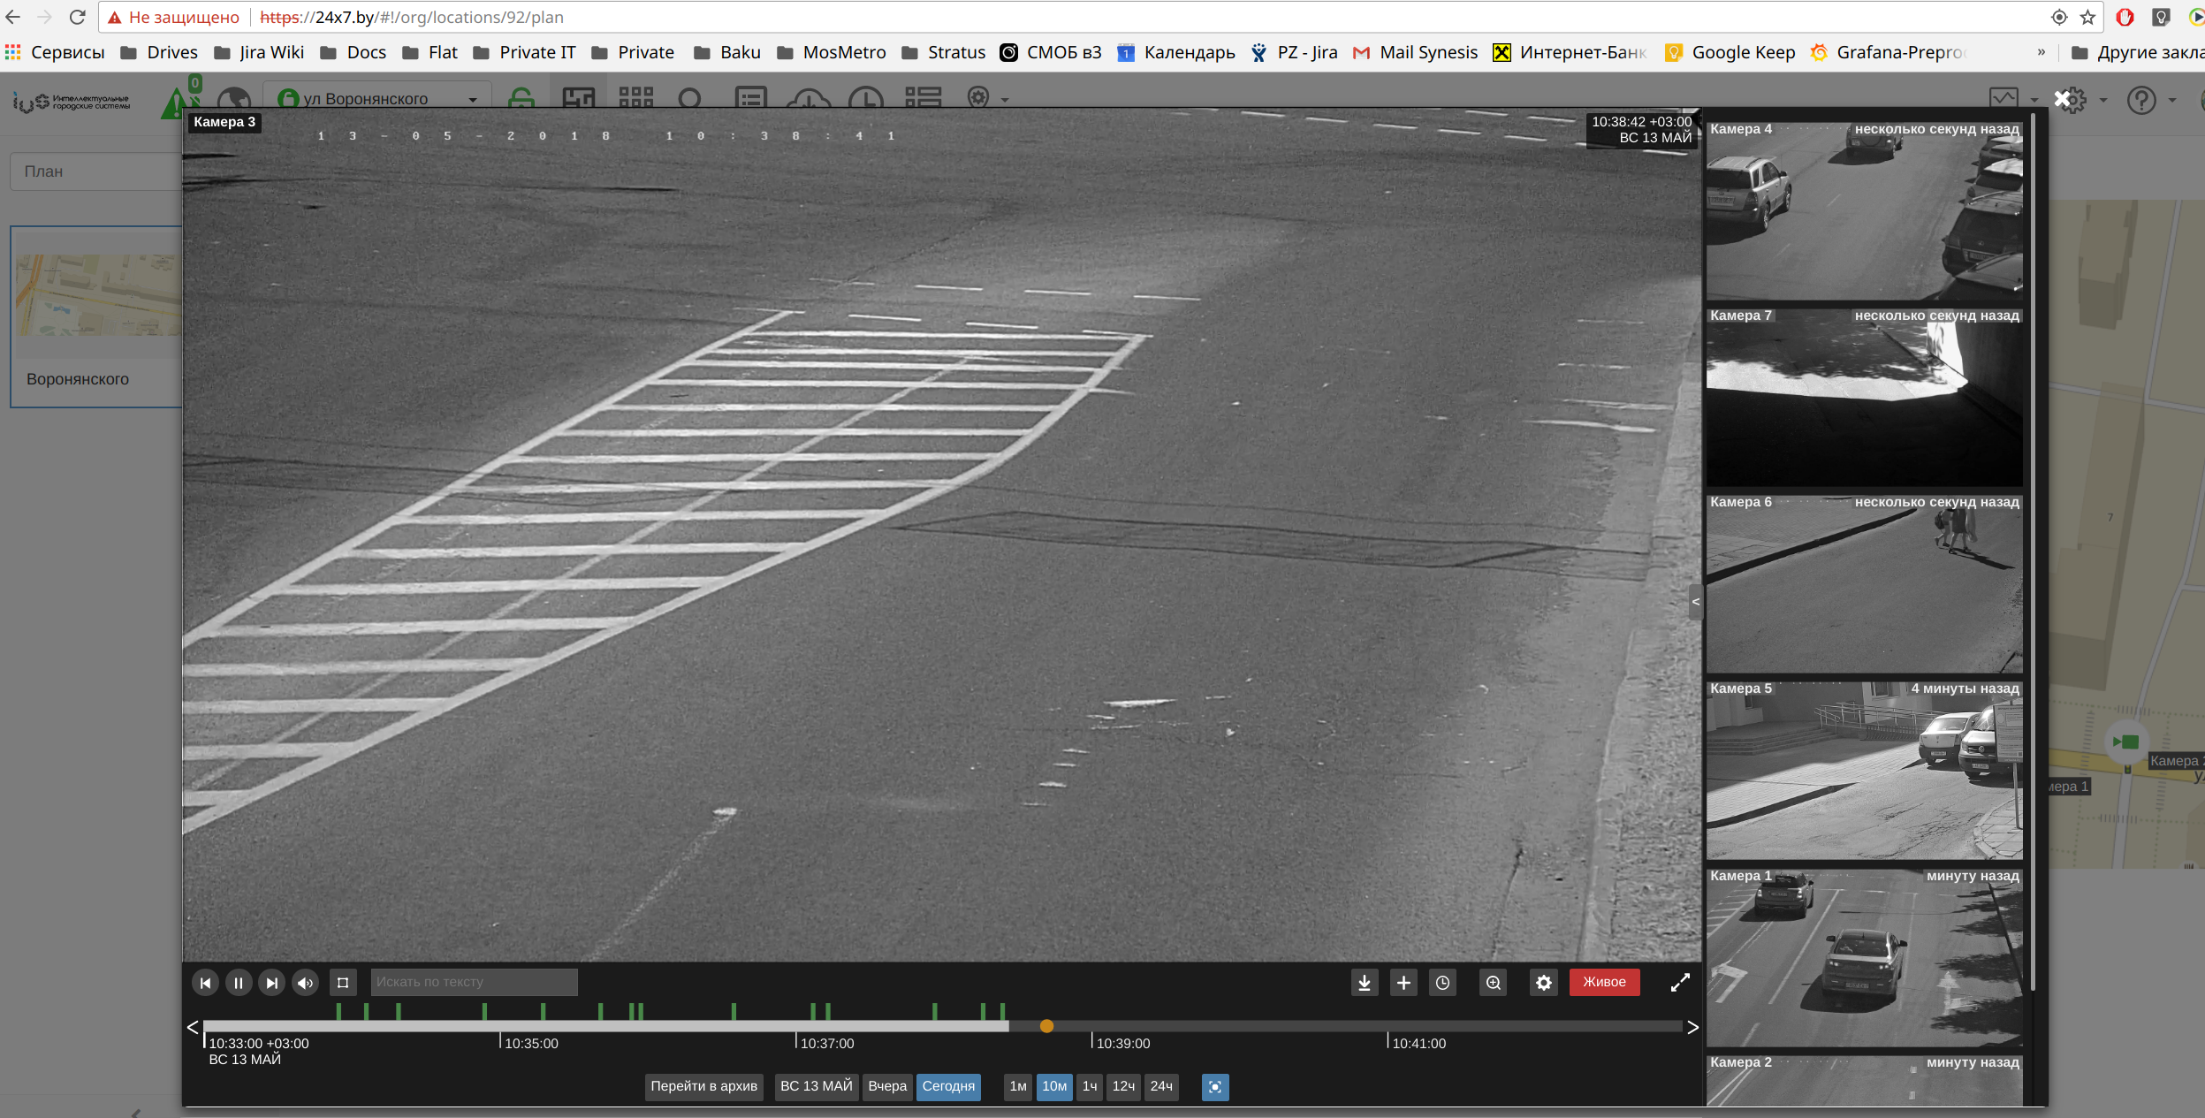Click the orange playhead marker on timeline
Image resolution: width=2205 pixels, height=1118 pixels.
point(1046,1026)
